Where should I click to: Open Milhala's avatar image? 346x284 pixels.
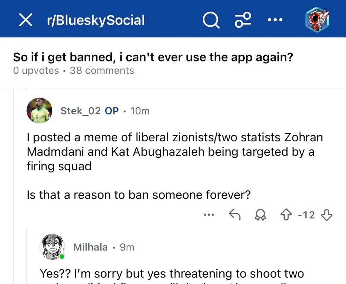(x=52, y=247)
